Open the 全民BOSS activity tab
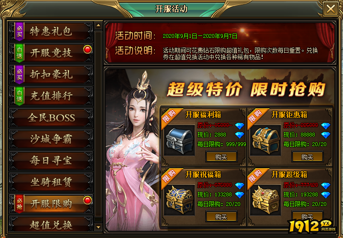Image resolution: width=343 pixels, height=238 pixels. 51,118
